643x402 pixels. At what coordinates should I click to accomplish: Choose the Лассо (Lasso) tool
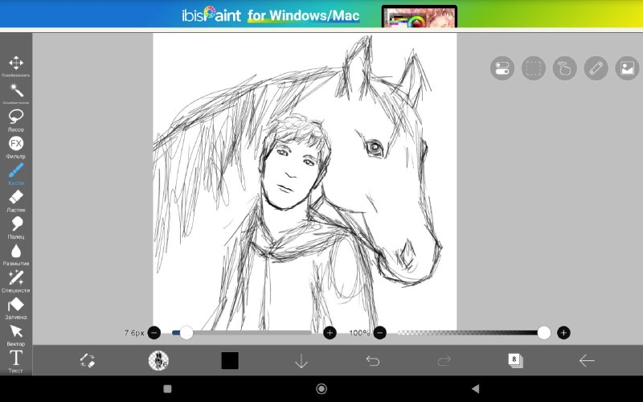pos(16,120)
